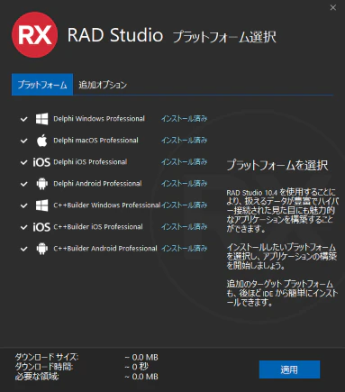Toggle Delphi iOS Professional checkmark
The height and width of the screenshot is (392, 345).
(x=24, y=162)
